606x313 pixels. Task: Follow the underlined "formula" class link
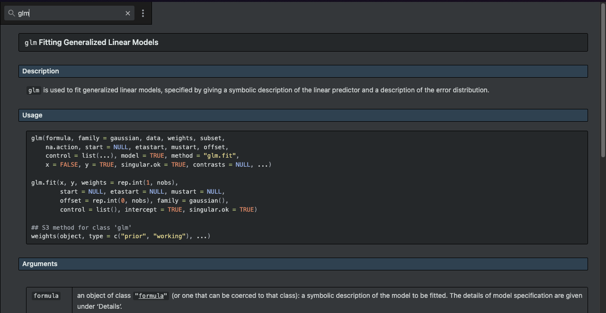pos(151,295)
